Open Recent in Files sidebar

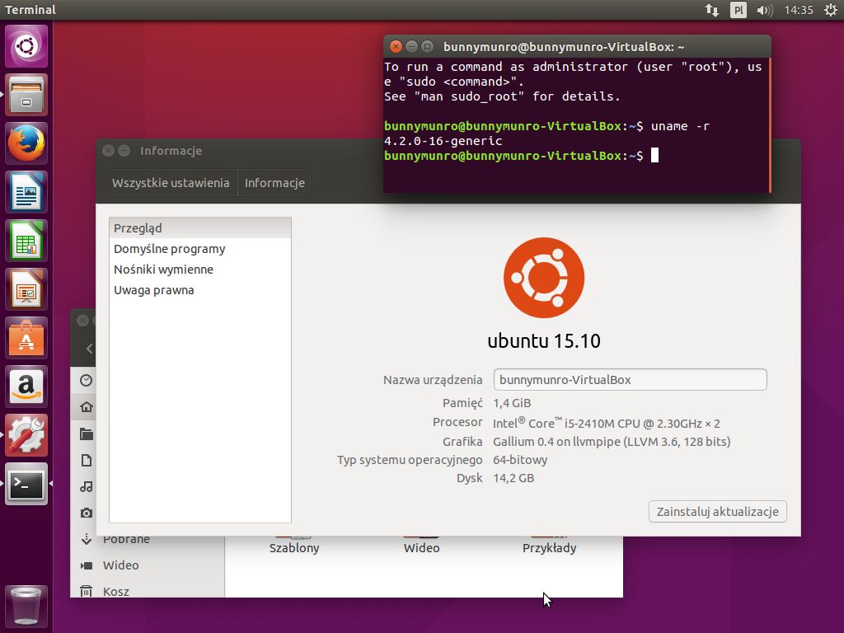(x=86, y=381)
